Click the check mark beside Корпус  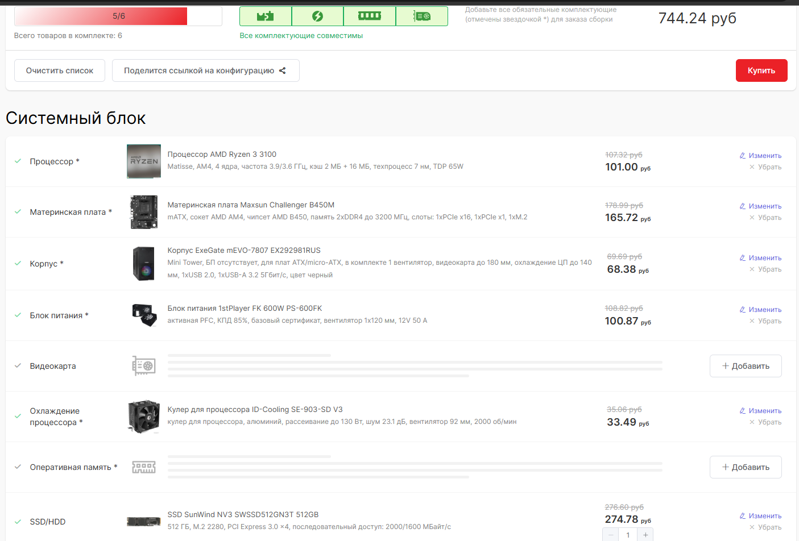point(18,264)
